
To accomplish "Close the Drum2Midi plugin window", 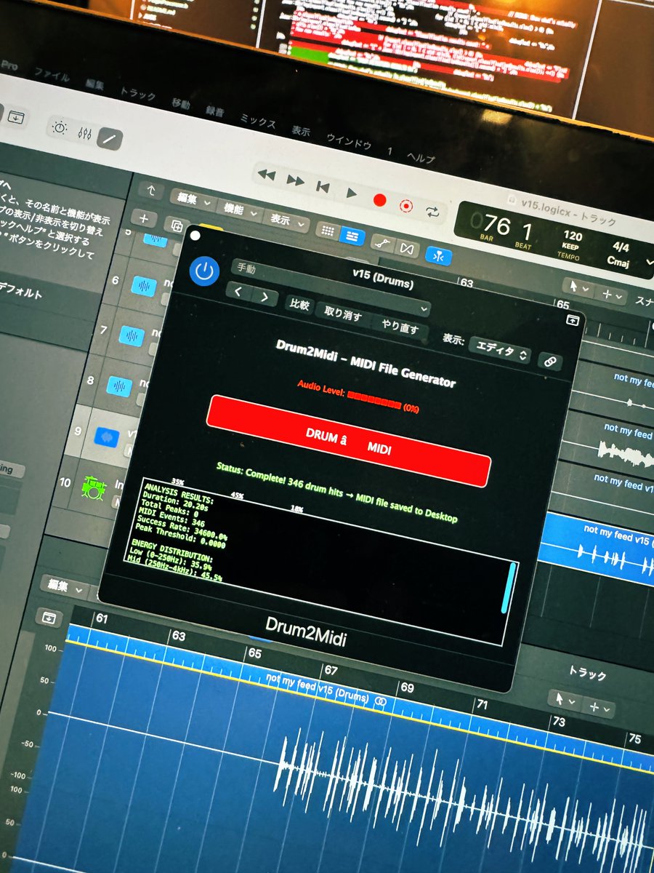I will click(x=195, y=235).
